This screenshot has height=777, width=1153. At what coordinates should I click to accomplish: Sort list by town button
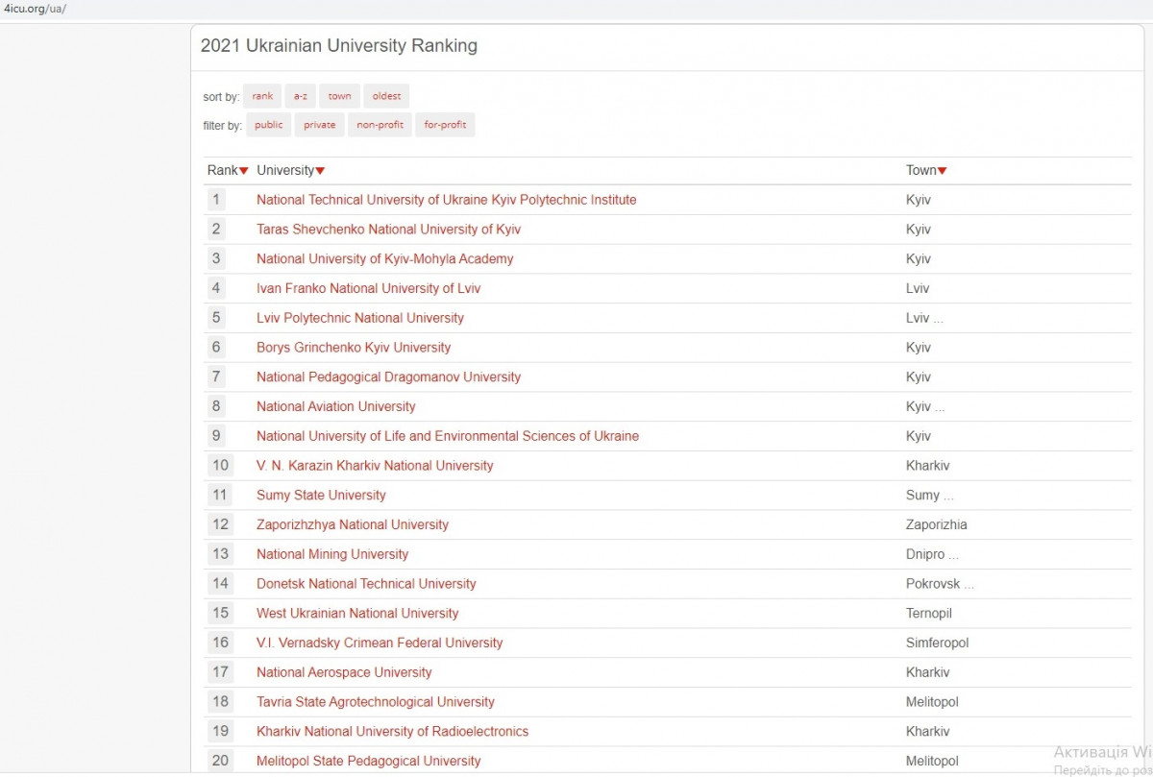click(339, 96)
